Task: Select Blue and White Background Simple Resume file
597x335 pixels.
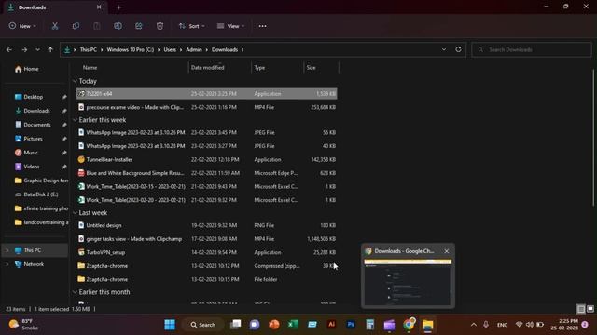Action: click(x=207, y=173)
